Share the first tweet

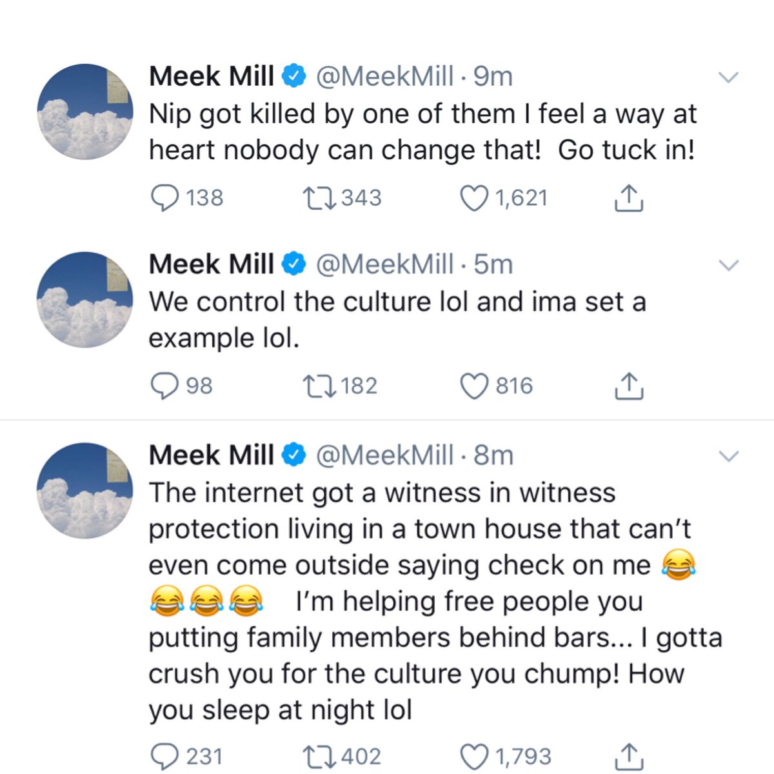[628, 198]
